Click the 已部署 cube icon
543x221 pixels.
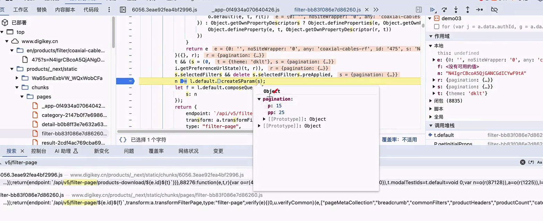[5, 23]
